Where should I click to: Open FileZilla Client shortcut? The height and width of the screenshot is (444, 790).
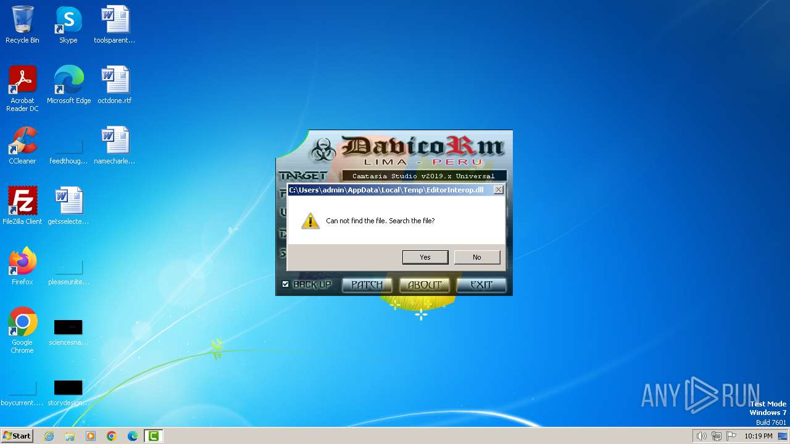pos(22,205)
